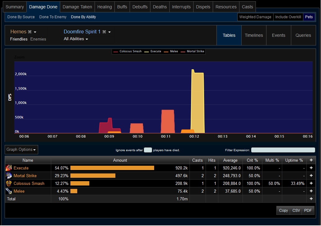Sort table by Crit % column header

(252, 160)
